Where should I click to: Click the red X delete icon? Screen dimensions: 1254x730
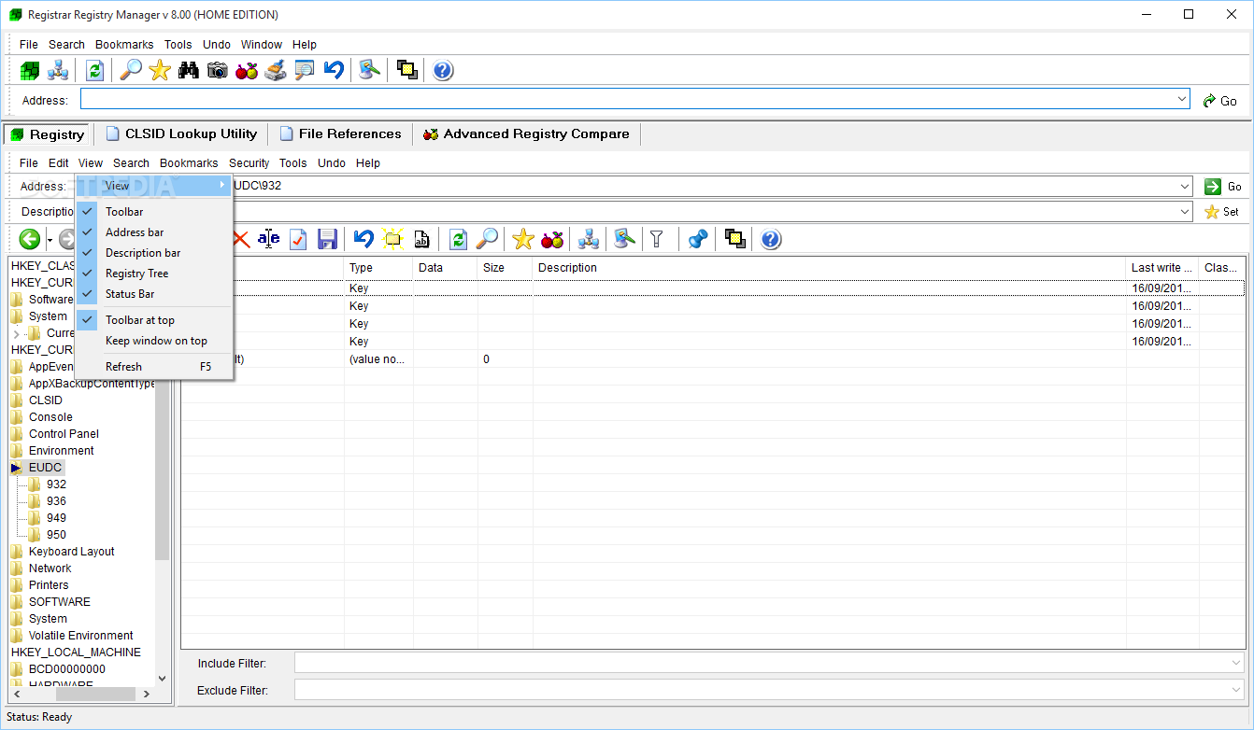tap(240, 240)
